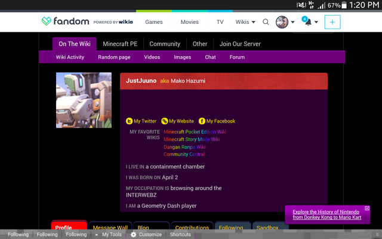Click the Fandom heart logo

47,22
